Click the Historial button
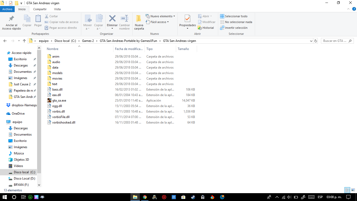357x201 pixels. pos(206,28)
